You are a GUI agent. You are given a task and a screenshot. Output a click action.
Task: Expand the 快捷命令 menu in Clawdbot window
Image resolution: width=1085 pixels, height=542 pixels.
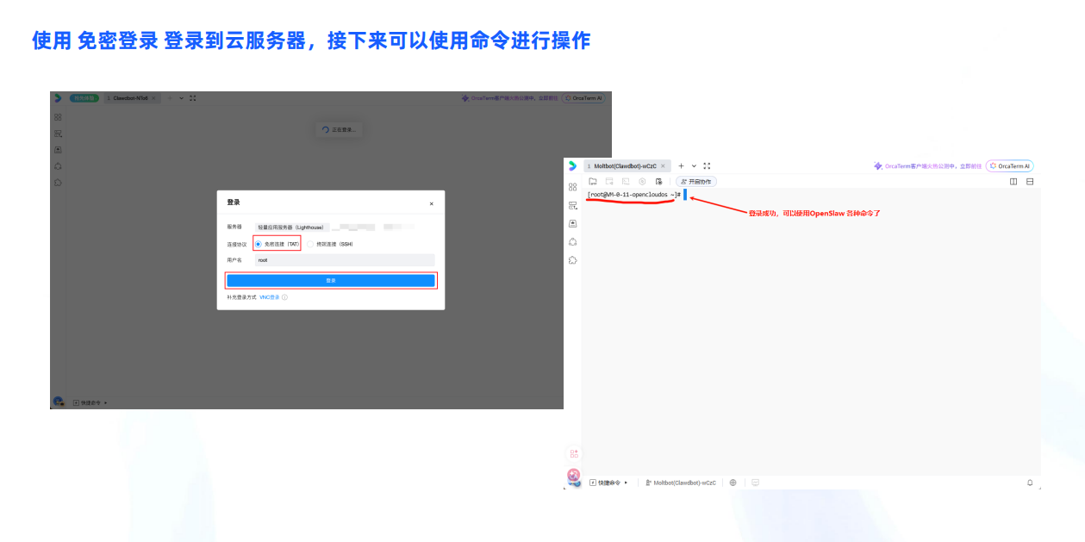[x=90, y=402]
